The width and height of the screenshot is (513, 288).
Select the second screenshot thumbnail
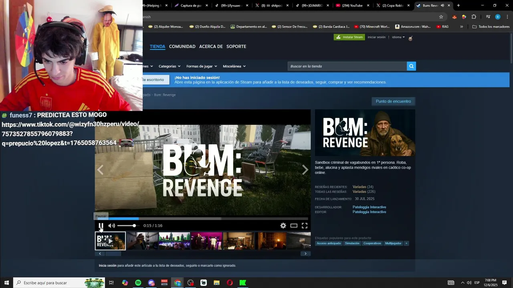(x=142, y=241)
